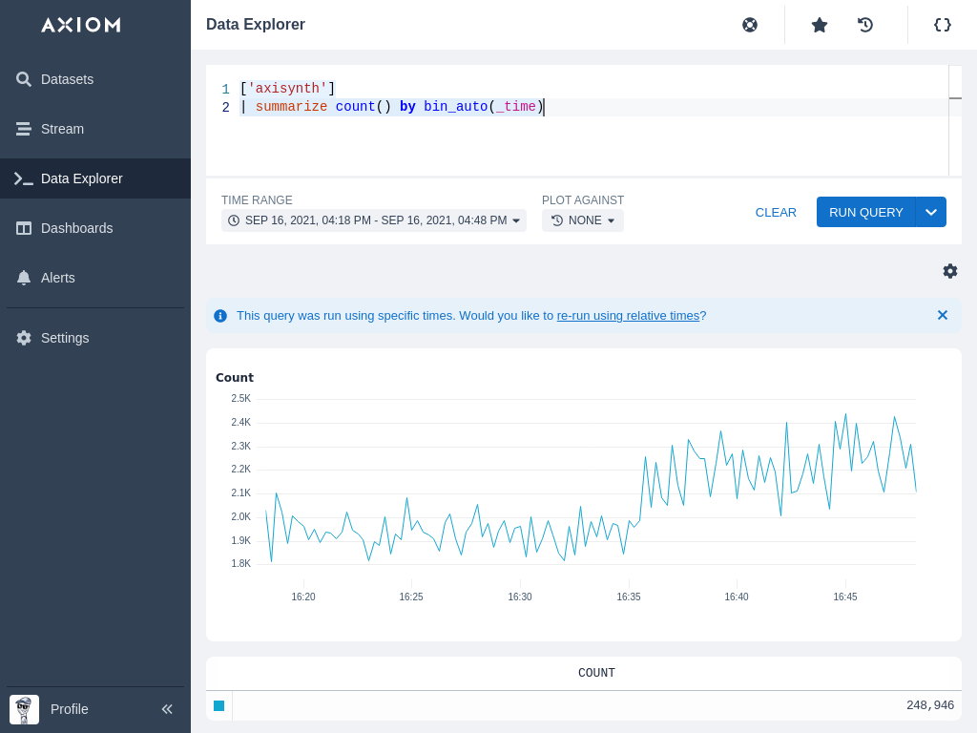This screenshot has height=733, width=977.
Task: Go to Datasets in sidebar
Action: click(67, 79)
